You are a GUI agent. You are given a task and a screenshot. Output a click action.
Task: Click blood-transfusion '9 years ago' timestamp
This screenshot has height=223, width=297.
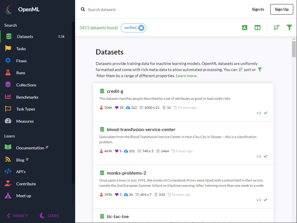(184, 151)
